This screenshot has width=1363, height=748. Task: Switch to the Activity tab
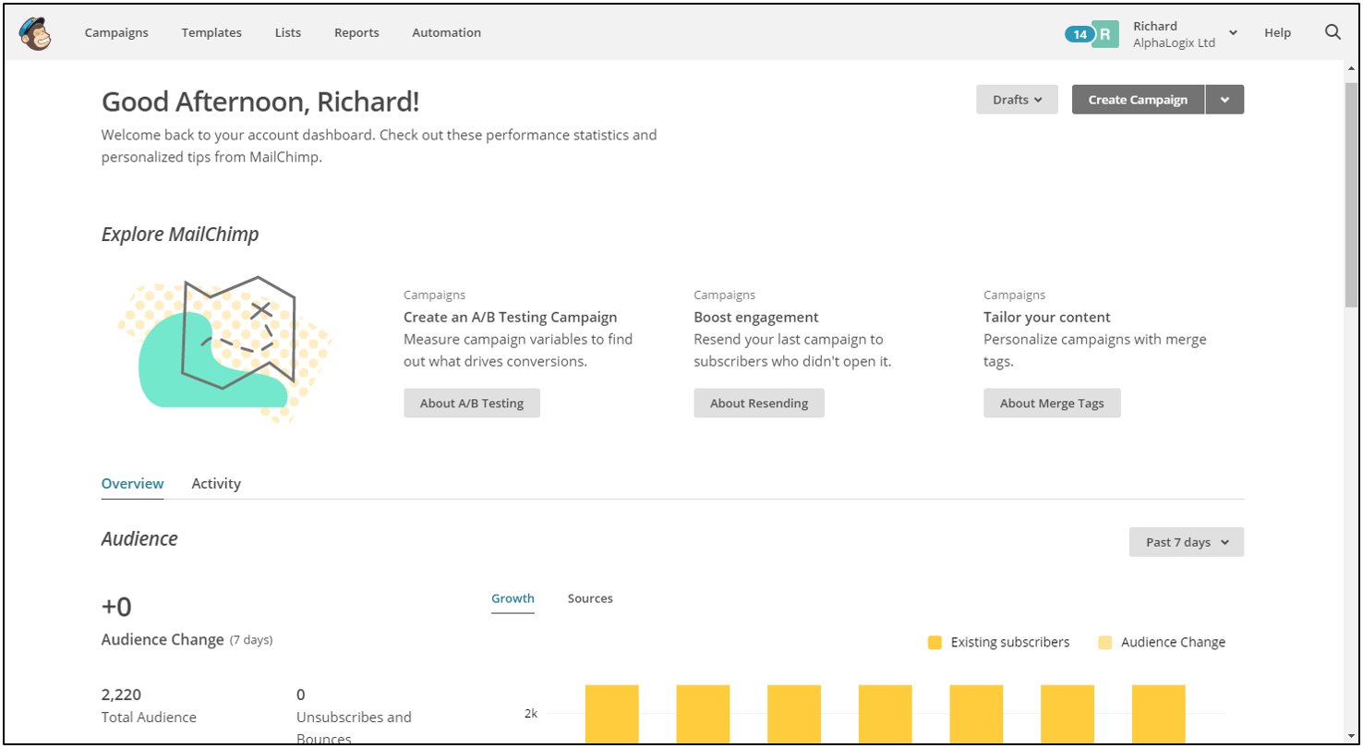pyautogui.click(x=216, y=483)
